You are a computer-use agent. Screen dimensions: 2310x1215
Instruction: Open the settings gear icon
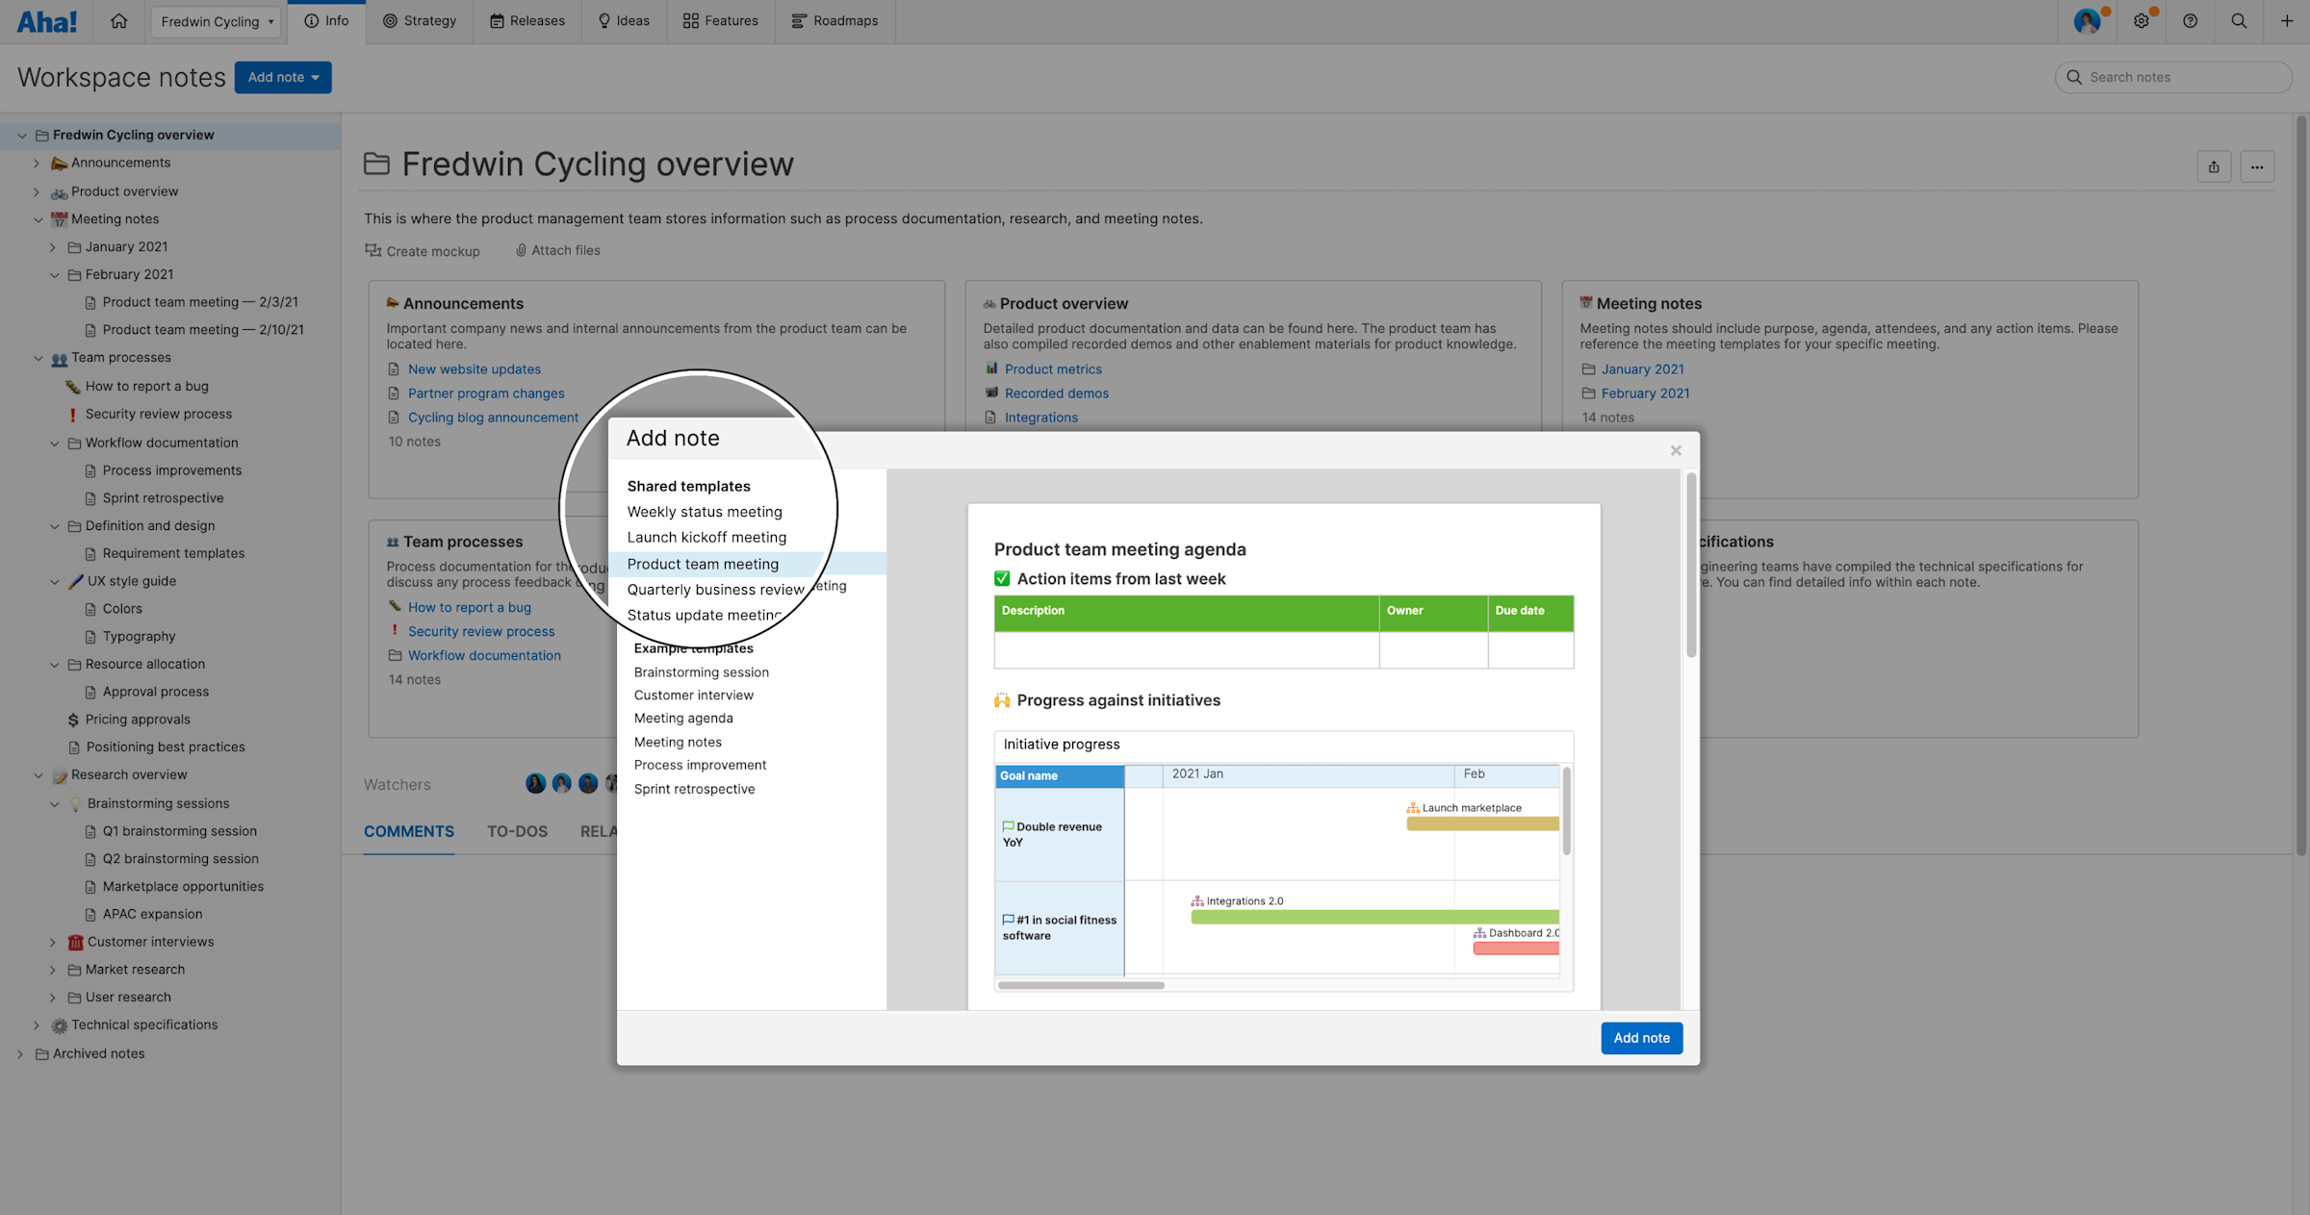pos(2142,20)
